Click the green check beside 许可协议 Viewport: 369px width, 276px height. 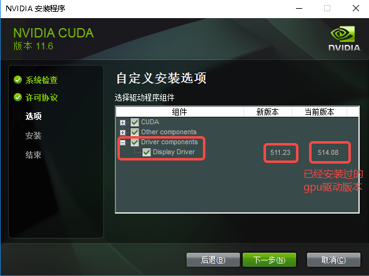[18, 97]
